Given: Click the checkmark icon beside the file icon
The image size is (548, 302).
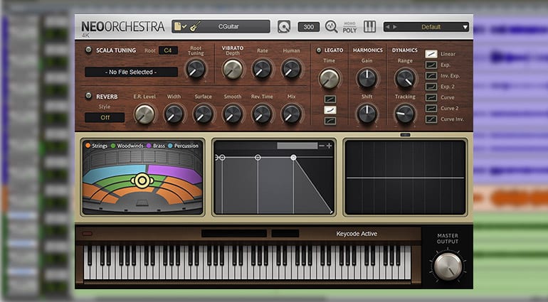Looking at the screenshot, I should (184, 26).
